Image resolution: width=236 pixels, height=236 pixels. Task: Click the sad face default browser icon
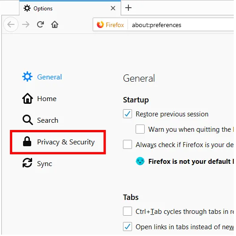pos(140,161)
